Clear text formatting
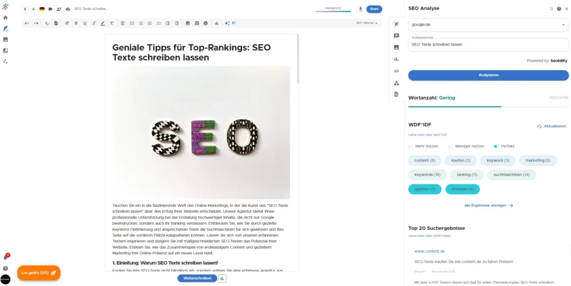 (x=112, y=23)
